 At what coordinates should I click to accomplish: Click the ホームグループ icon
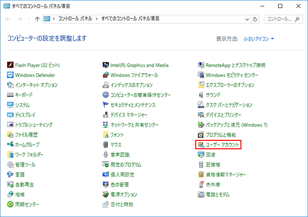[x=10, y=144]
